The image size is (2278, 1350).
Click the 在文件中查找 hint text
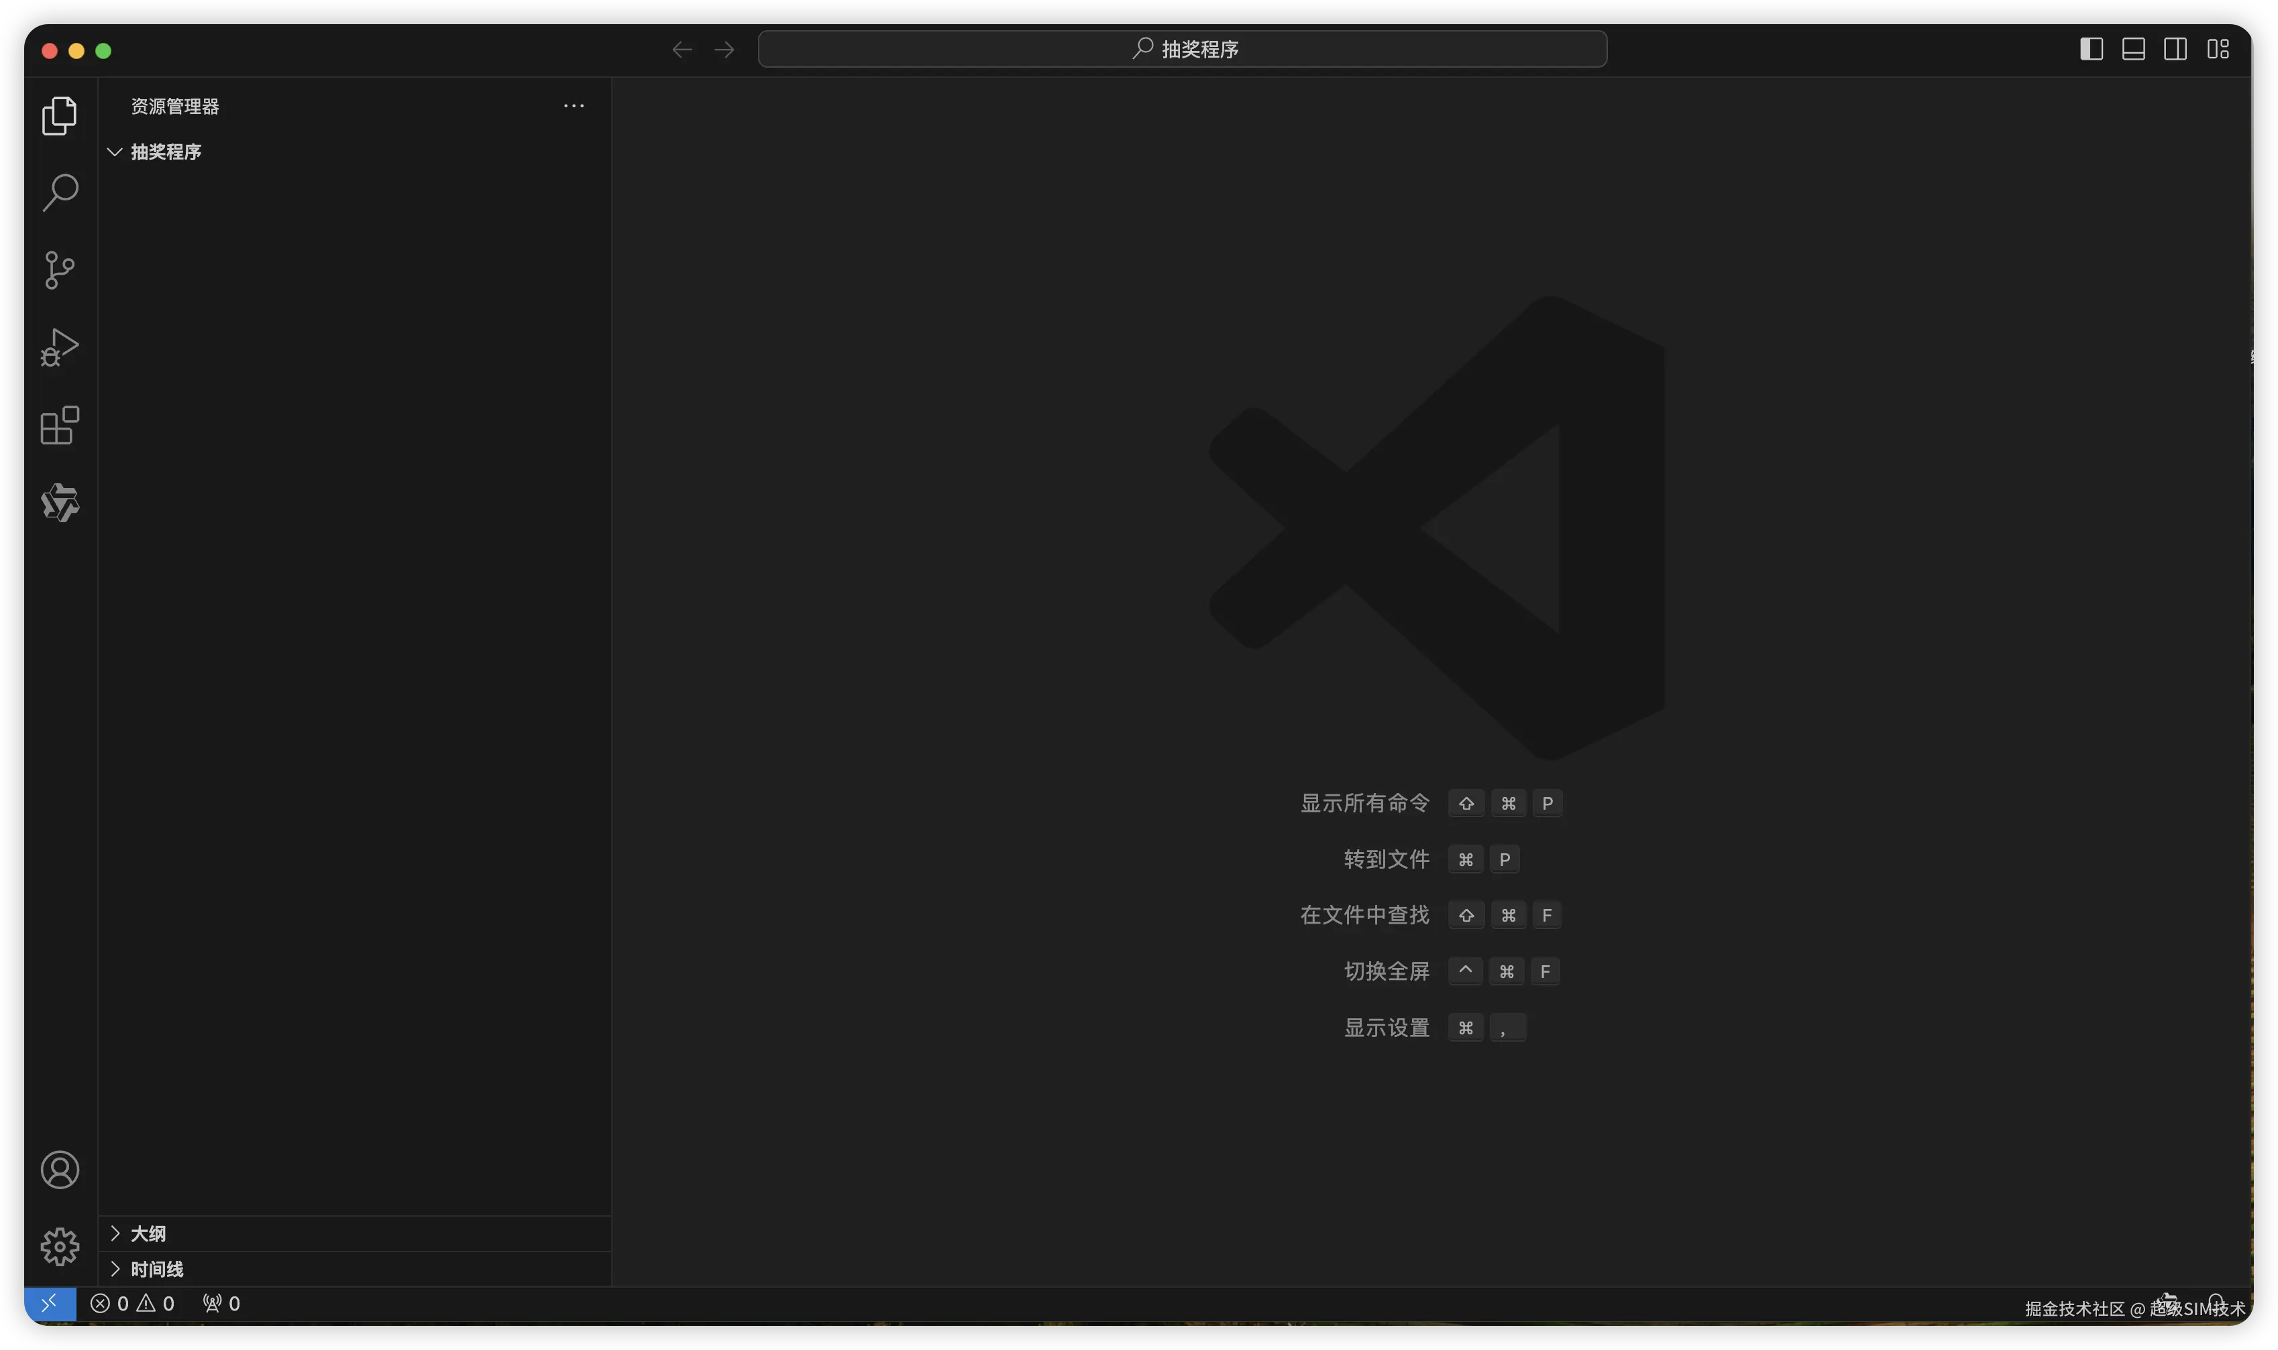(x=1364, y=915)
